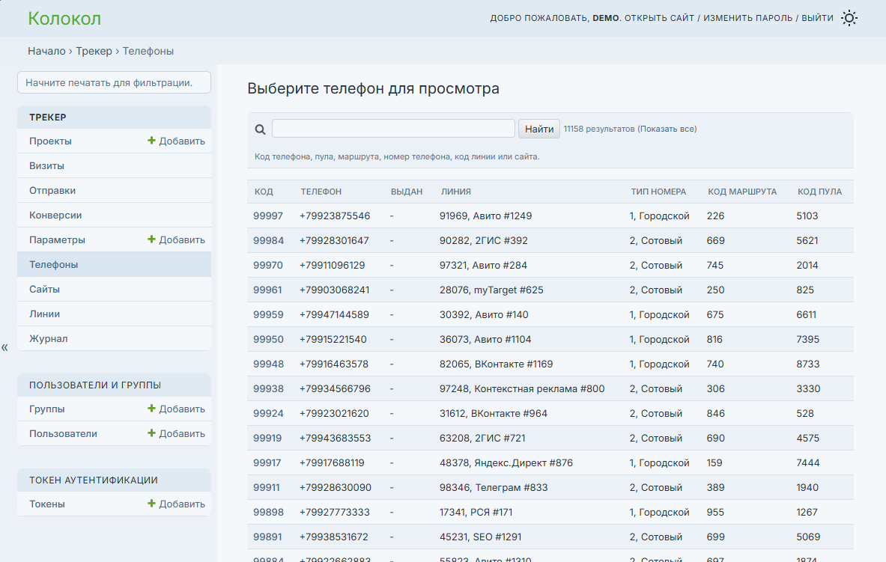
Task: Click route code cell 955
Action: 715,513
